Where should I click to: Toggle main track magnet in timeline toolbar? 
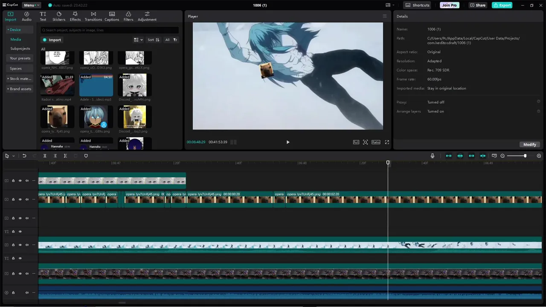pos(449,156)
